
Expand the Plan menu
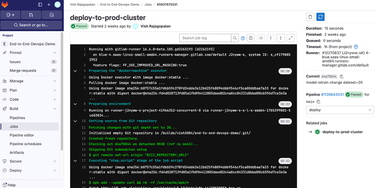pyautogui.click(x=30, y=90)
